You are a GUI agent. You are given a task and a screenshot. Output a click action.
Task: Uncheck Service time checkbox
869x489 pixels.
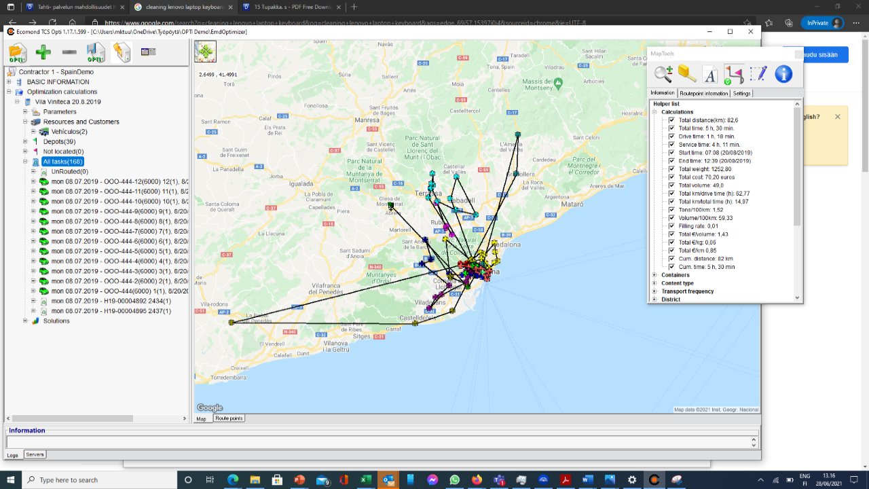671,145
